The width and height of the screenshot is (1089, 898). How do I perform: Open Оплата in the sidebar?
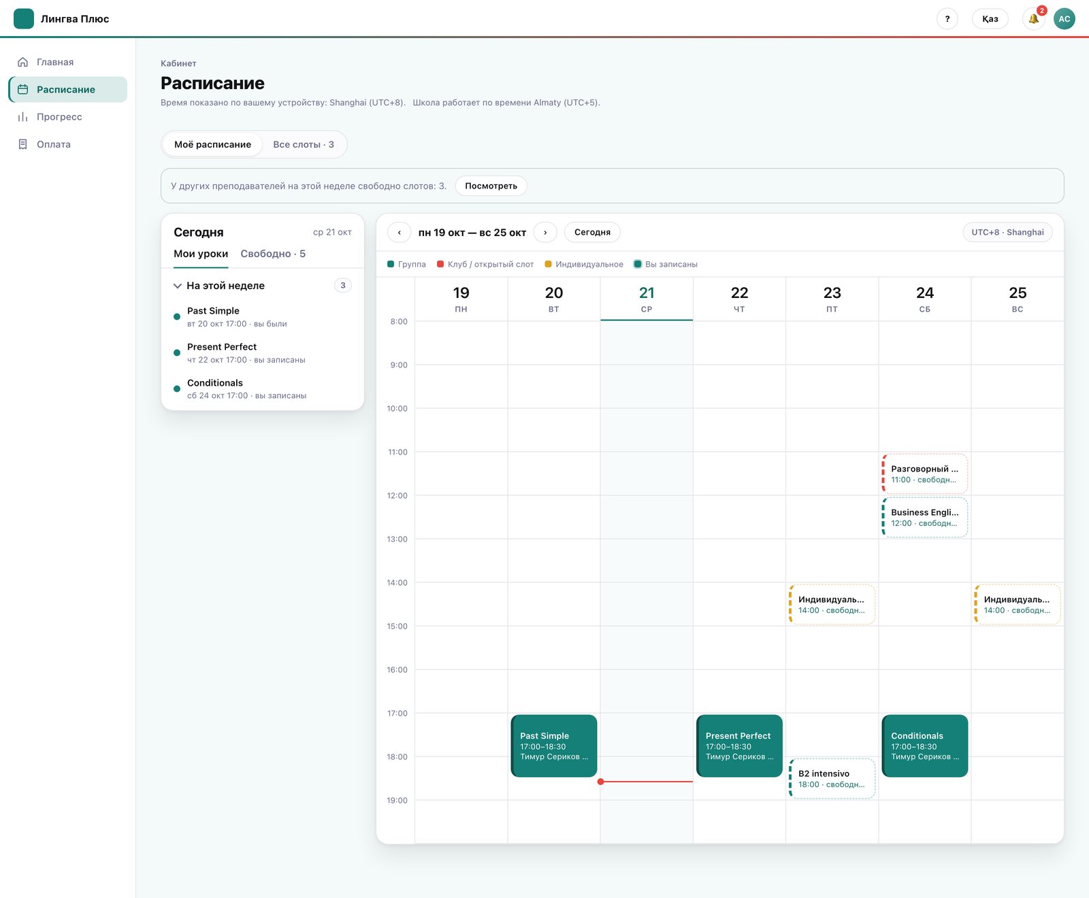tap(68, 144)
